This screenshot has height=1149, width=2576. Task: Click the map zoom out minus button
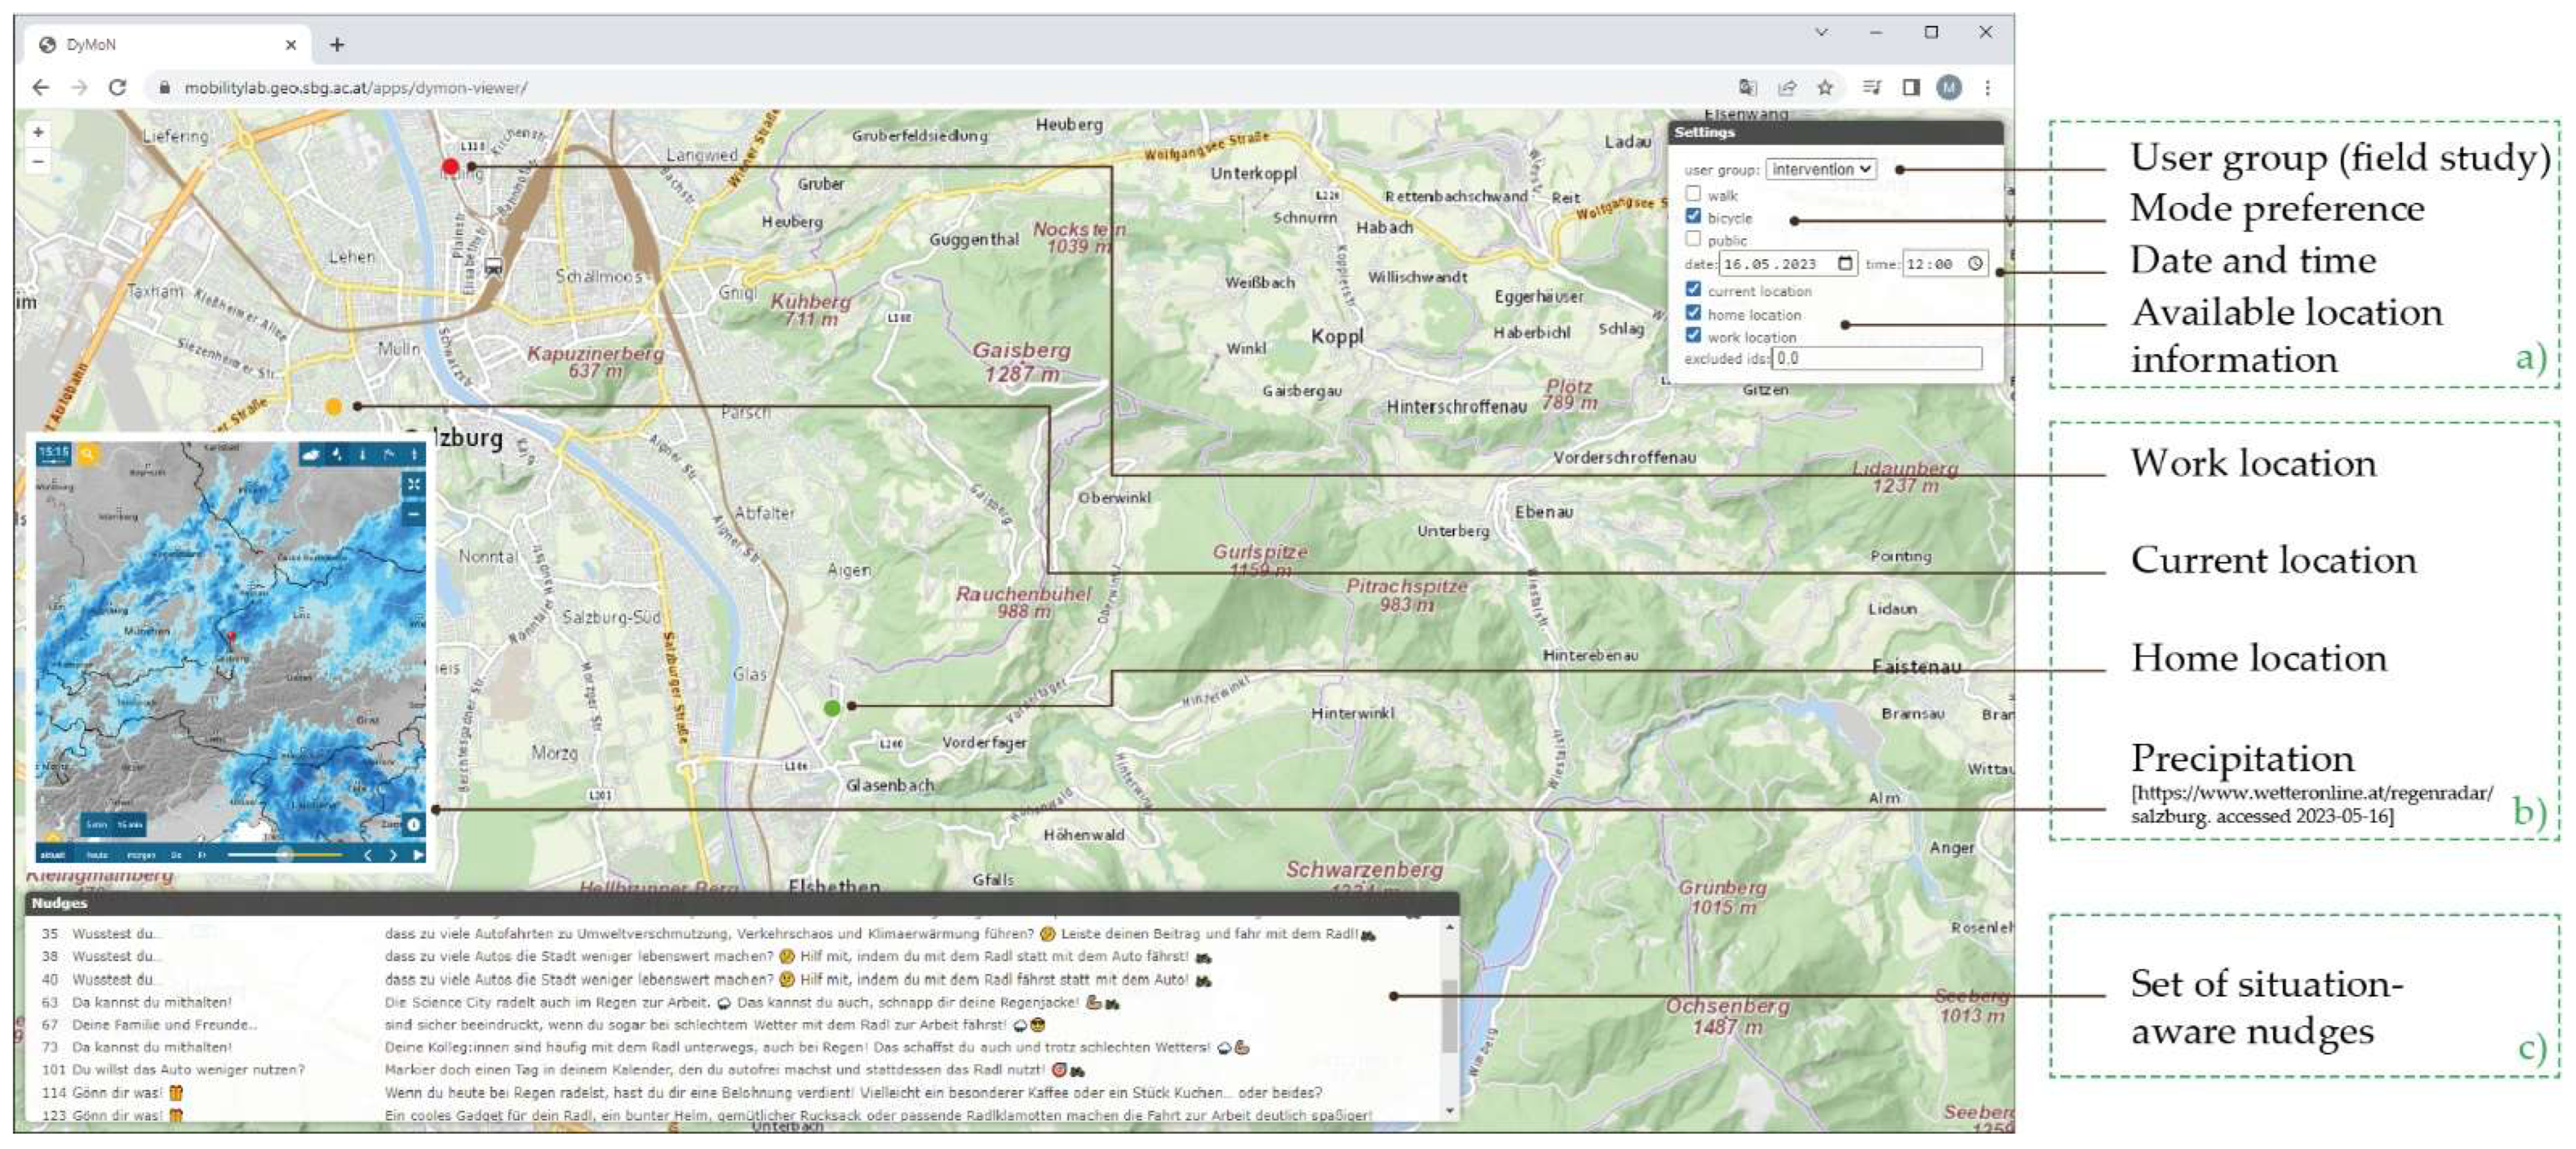pyautogui.click(x=38, y=161)
